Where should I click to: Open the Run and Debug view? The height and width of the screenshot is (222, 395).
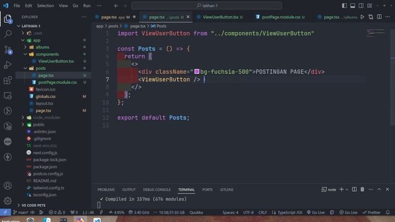point(7,65)
